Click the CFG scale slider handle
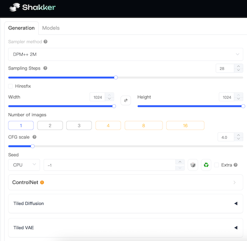 (33, 146)
